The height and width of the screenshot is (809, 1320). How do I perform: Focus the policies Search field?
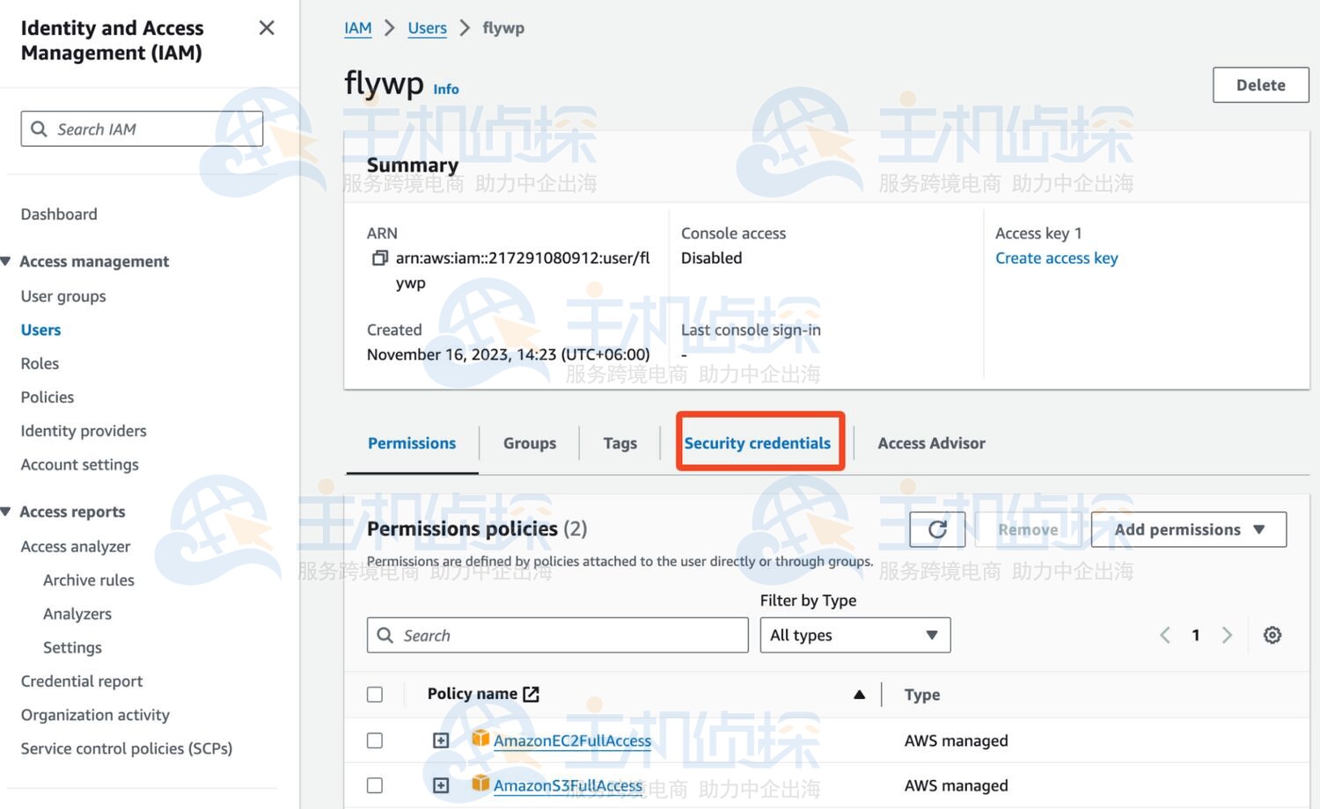click(x=558, y=635)
